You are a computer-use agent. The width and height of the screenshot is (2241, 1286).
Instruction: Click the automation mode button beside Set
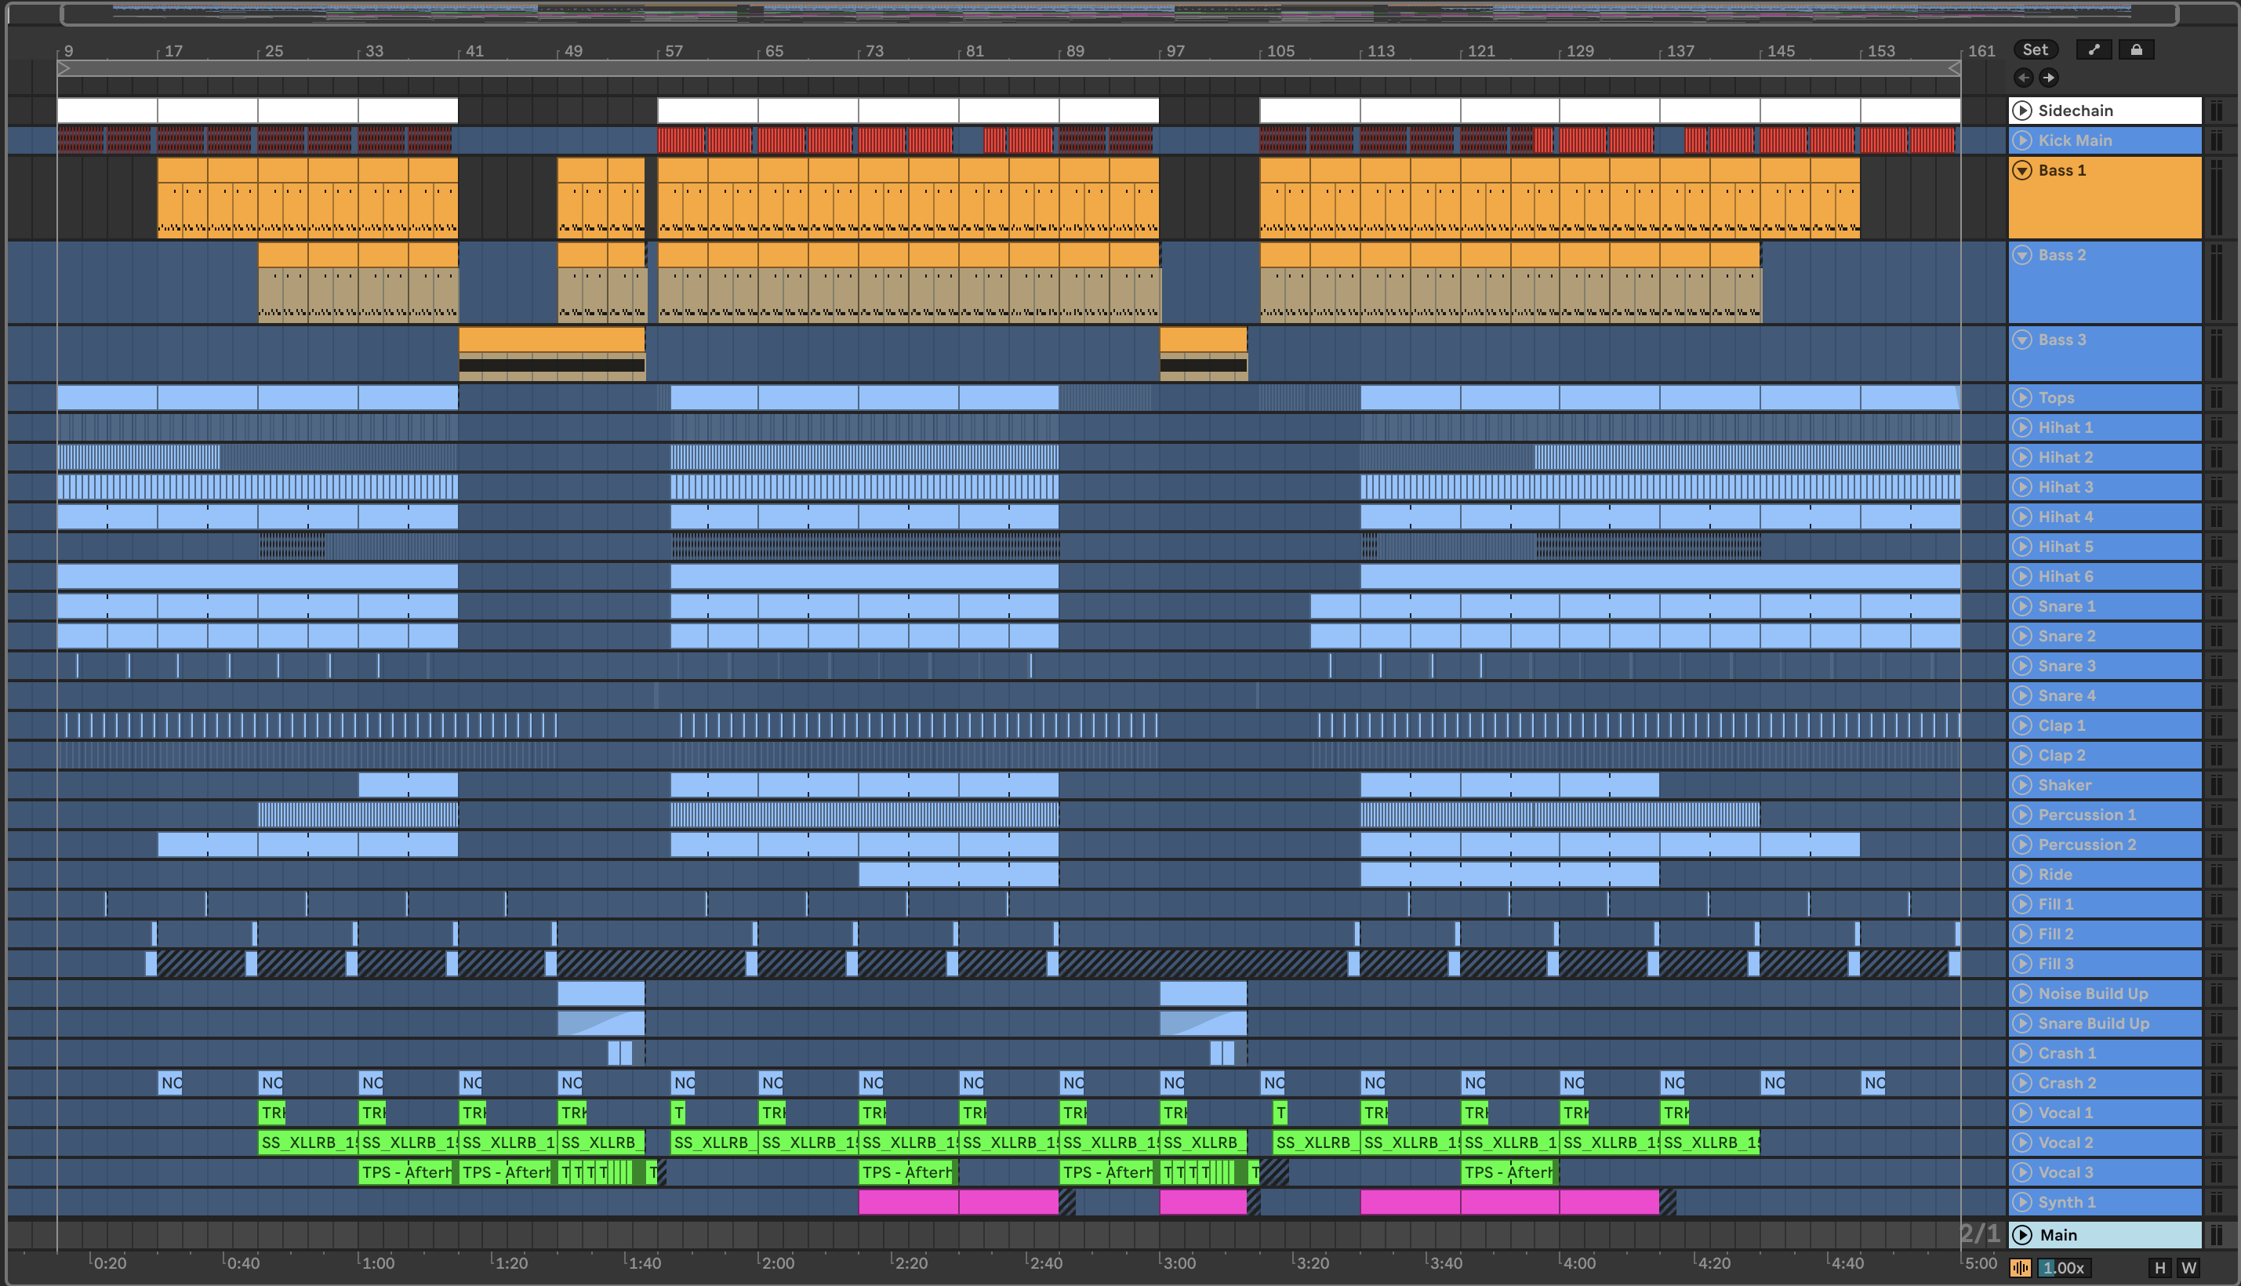tap(2094, 49)
